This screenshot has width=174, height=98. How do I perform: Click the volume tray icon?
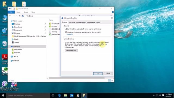[160, 96]
